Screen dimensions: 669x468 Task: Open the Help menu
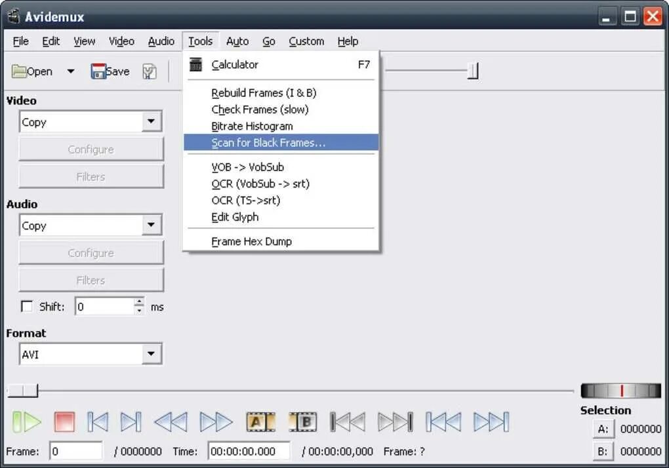tap(348, 41)
